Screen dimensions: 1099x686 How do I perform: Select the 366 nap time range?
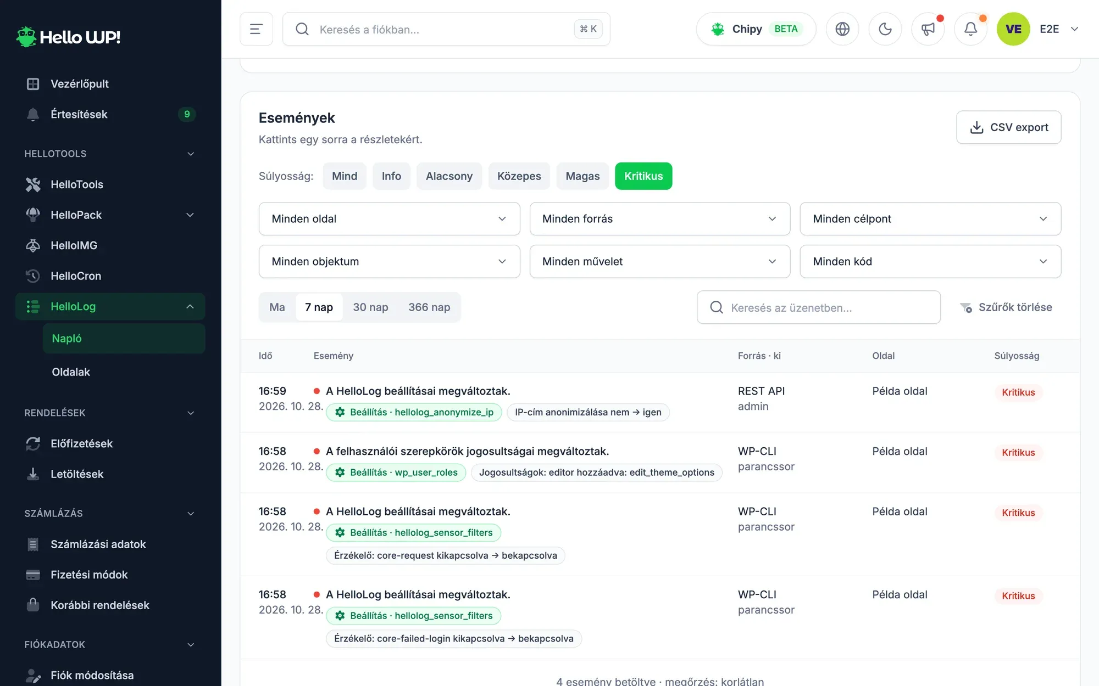pos(429,307)
